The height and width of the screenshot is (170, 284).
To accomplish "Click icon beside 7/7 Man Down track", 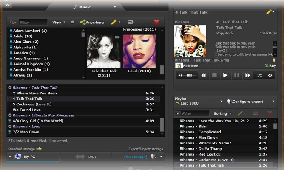I will pyautogui.click(x=10, y=132).
